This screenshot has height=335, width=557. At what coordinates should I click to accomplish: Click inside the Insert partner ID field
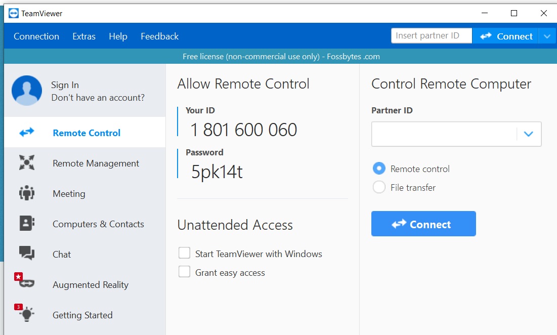coord(431,35)
